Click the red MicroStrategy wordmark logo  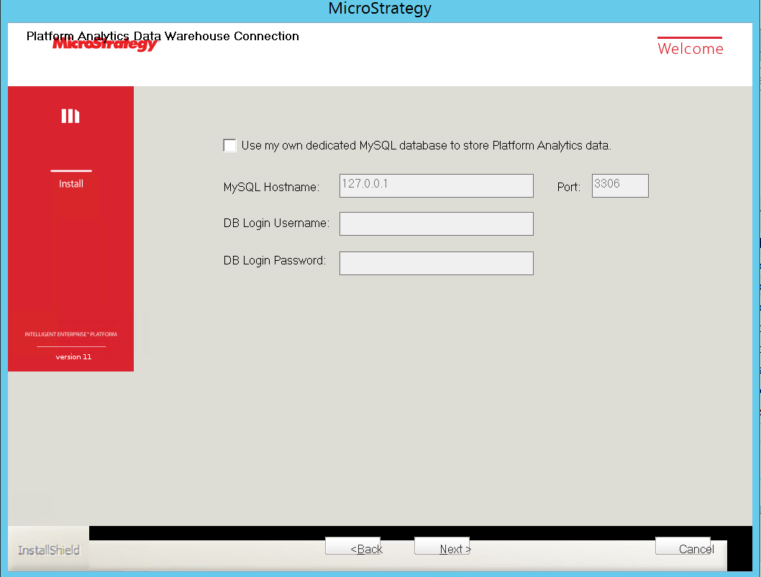coord(105,44)
